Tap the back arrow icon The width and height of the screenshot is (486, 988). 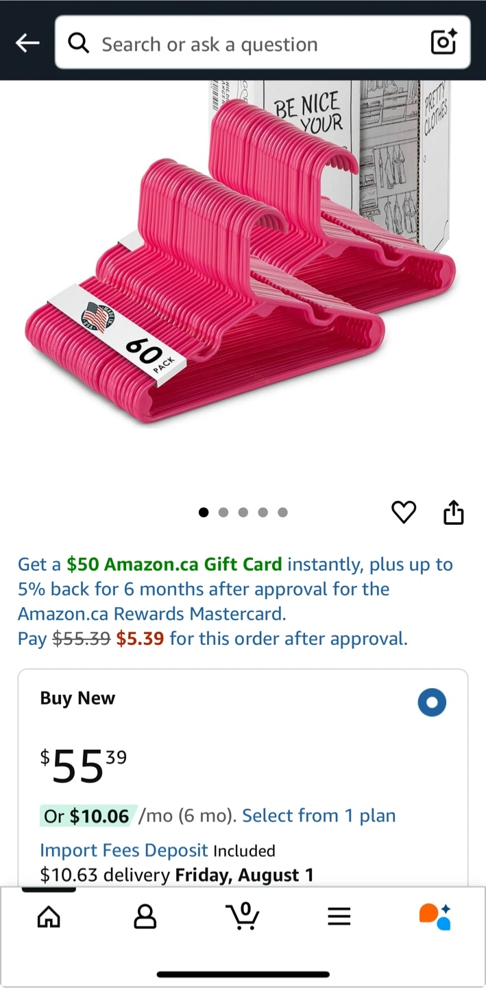pos(27,43)
